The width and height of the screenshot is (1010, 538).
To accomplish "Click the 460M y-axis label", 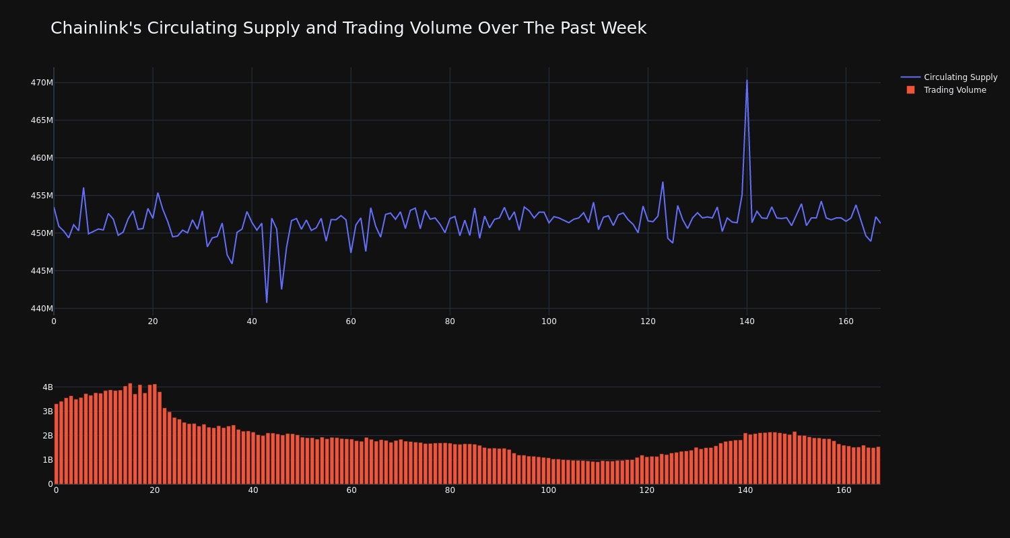I will [42, 158].
